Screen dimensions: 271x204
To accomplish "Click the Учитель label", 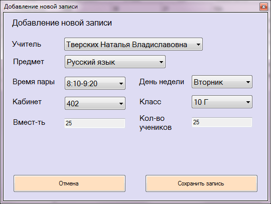I will click(27, 44).
